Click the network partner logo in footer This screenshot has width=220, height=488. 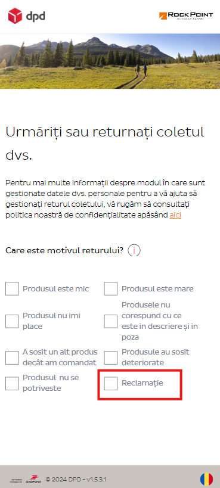(x=18, y=480)
